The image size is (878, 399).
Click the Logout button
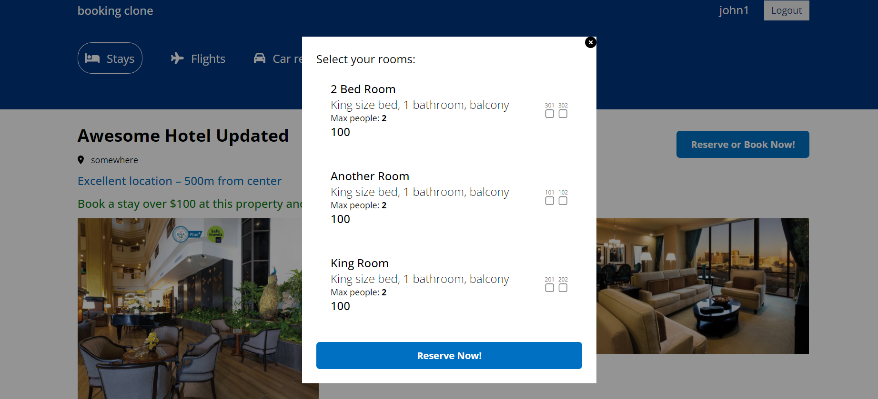786,10
